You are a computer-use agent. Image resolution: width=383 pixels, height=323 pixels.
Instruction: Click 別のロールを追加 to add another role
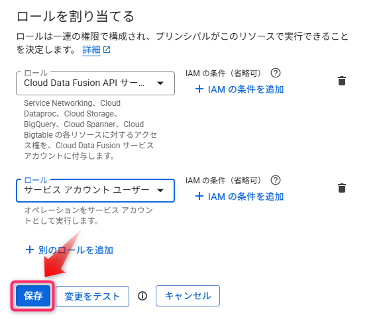(x=69, y=250)
